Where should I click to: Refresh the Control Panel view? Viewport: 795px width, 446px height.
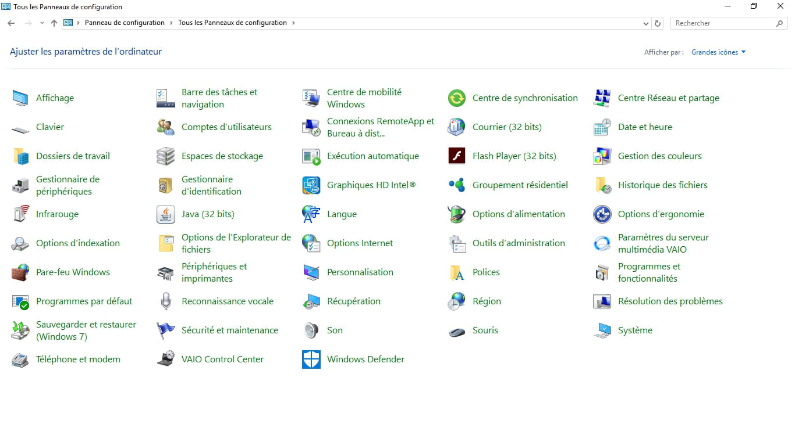(x=658, y=23)
